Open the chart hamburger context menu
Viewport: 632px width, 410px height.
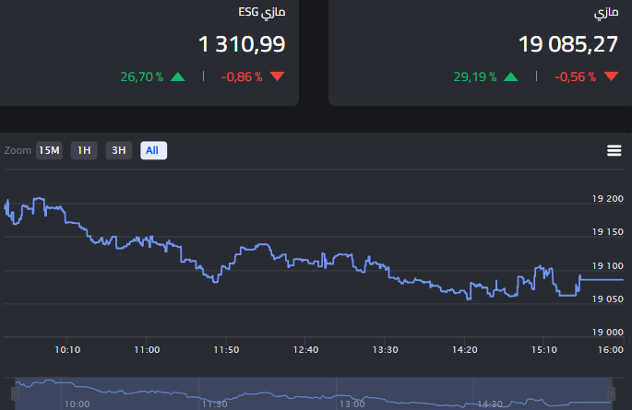[x=614, y=151]
